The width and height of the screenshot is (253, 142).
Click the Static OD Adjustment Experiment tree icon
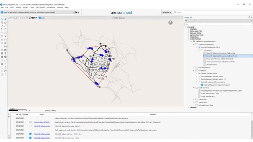[202, 85]
